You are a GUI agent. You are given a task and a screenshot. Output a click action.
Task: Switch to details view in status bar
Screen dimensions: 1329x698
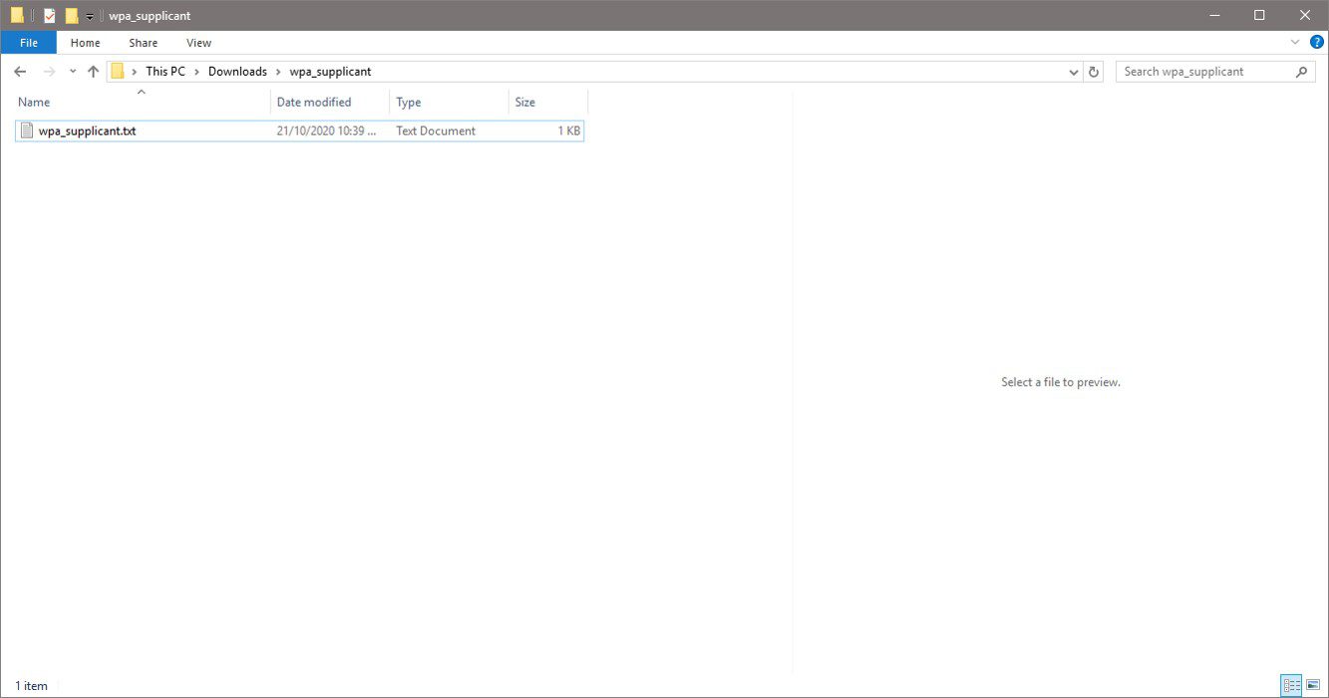pos(1292,685)
